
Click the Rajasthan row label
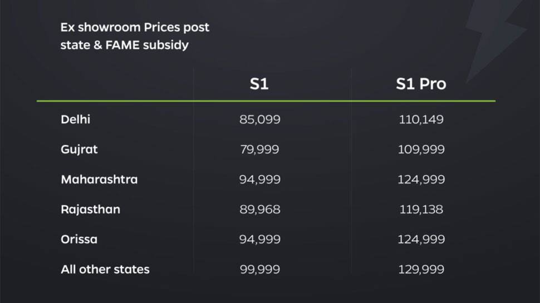click(x=90, y=210)
